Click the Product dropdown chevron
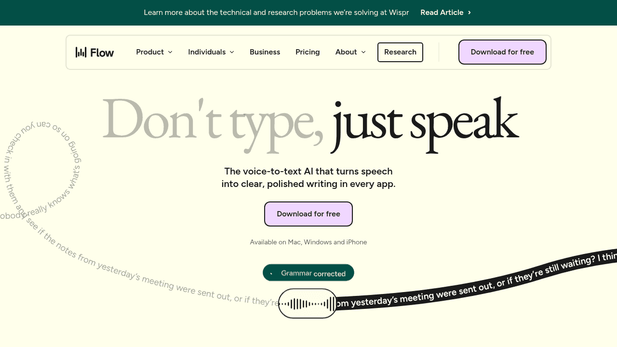Screen dimensions: 617x347 170,52
